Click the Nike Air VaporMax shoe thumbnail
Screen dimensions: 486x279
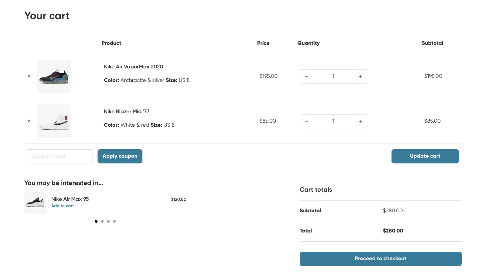point(54,76)
